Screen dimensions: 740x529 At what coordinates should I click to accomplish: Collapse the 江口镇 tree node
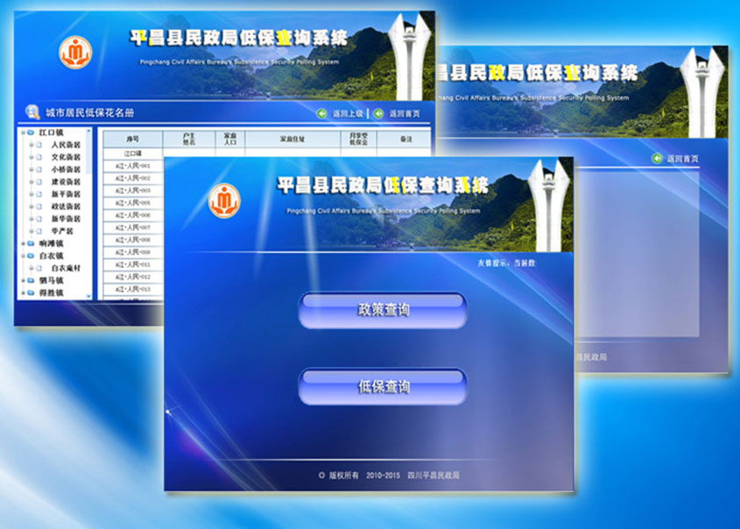click(x=22, y=132)
